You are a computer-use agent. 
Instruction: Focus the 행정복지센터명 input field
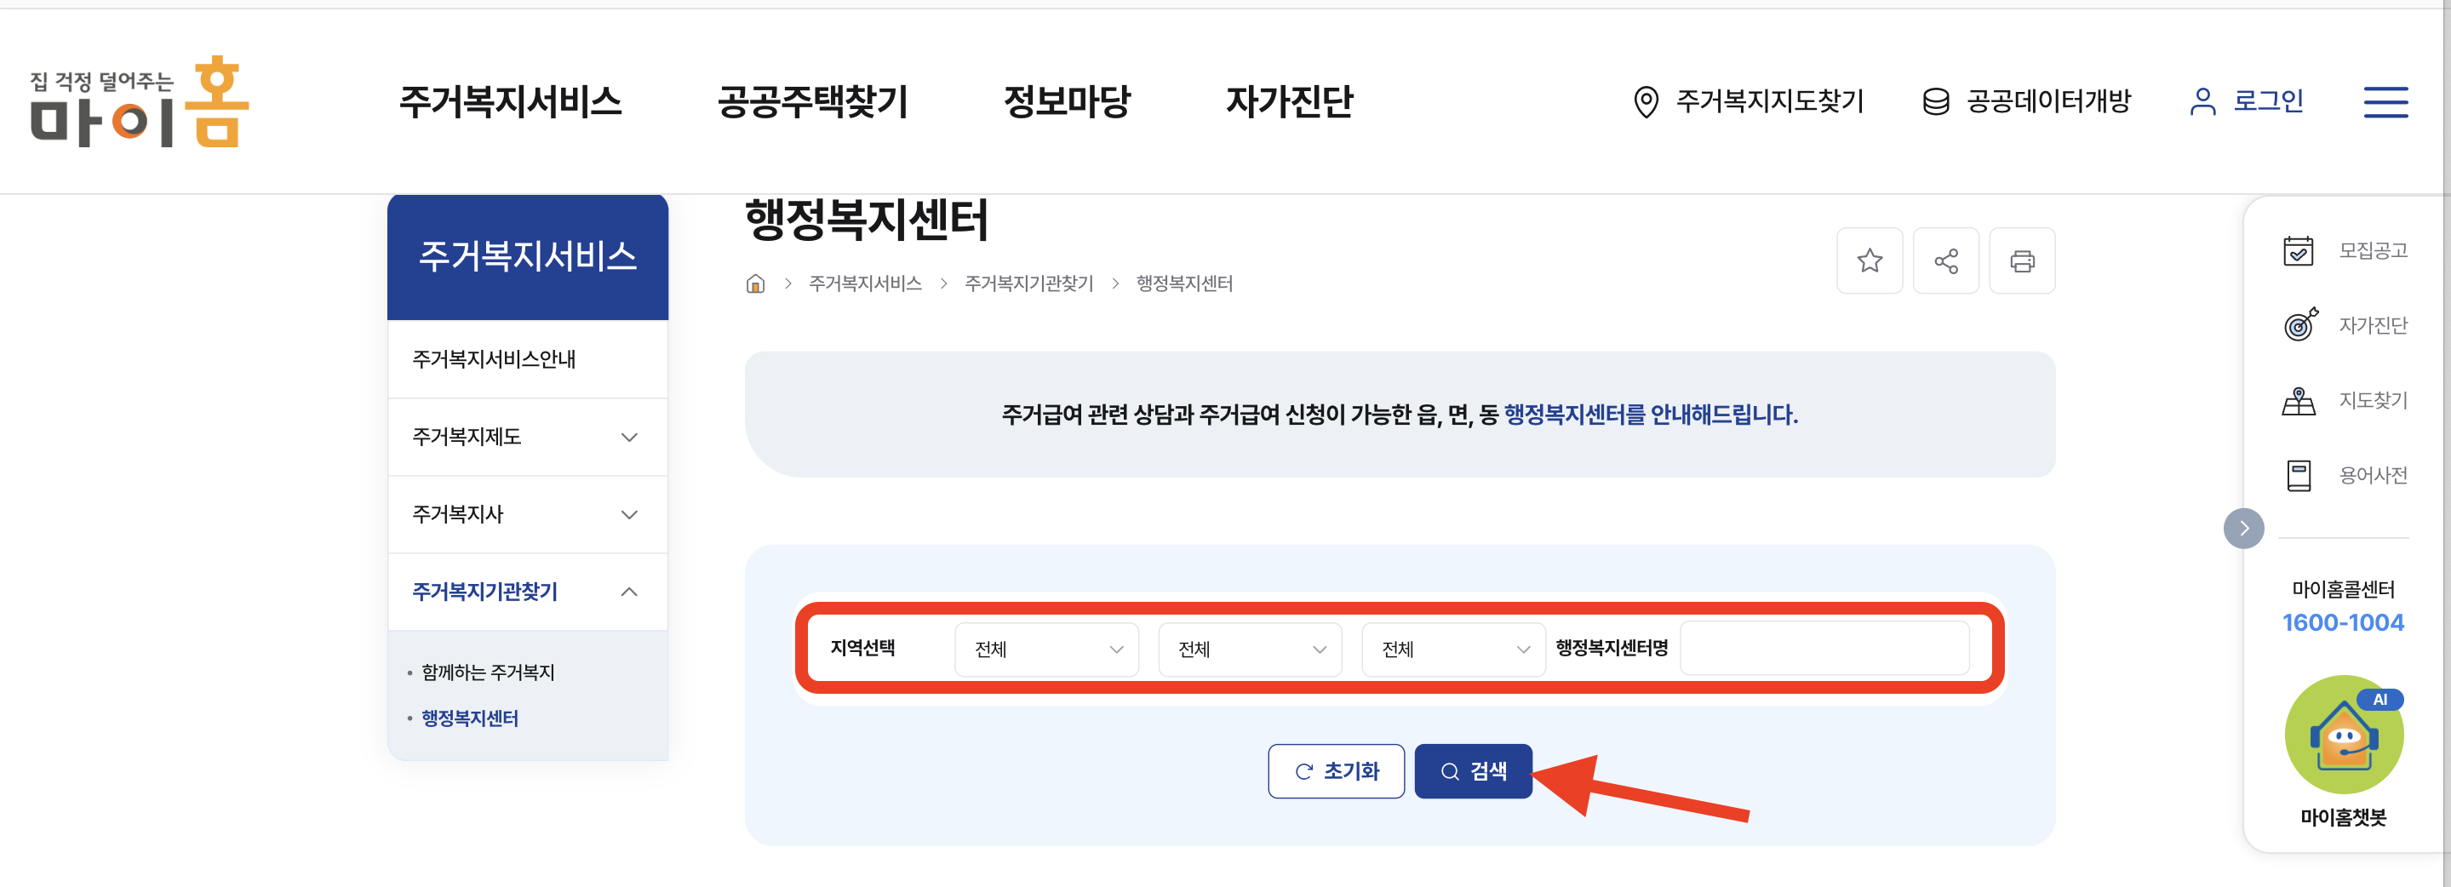coord(1824,648)
